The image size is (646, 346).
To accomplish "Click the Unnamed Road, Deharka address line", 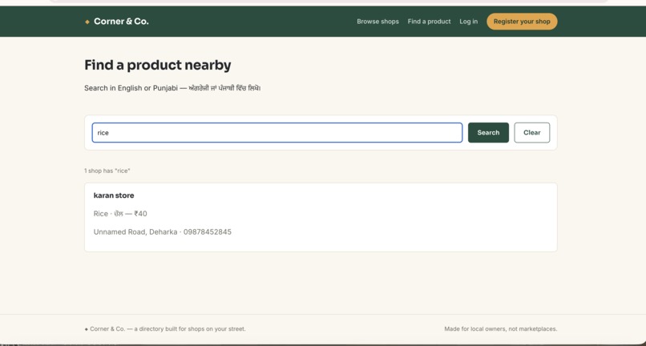I will pyautogui.click(x=163, y=232).
